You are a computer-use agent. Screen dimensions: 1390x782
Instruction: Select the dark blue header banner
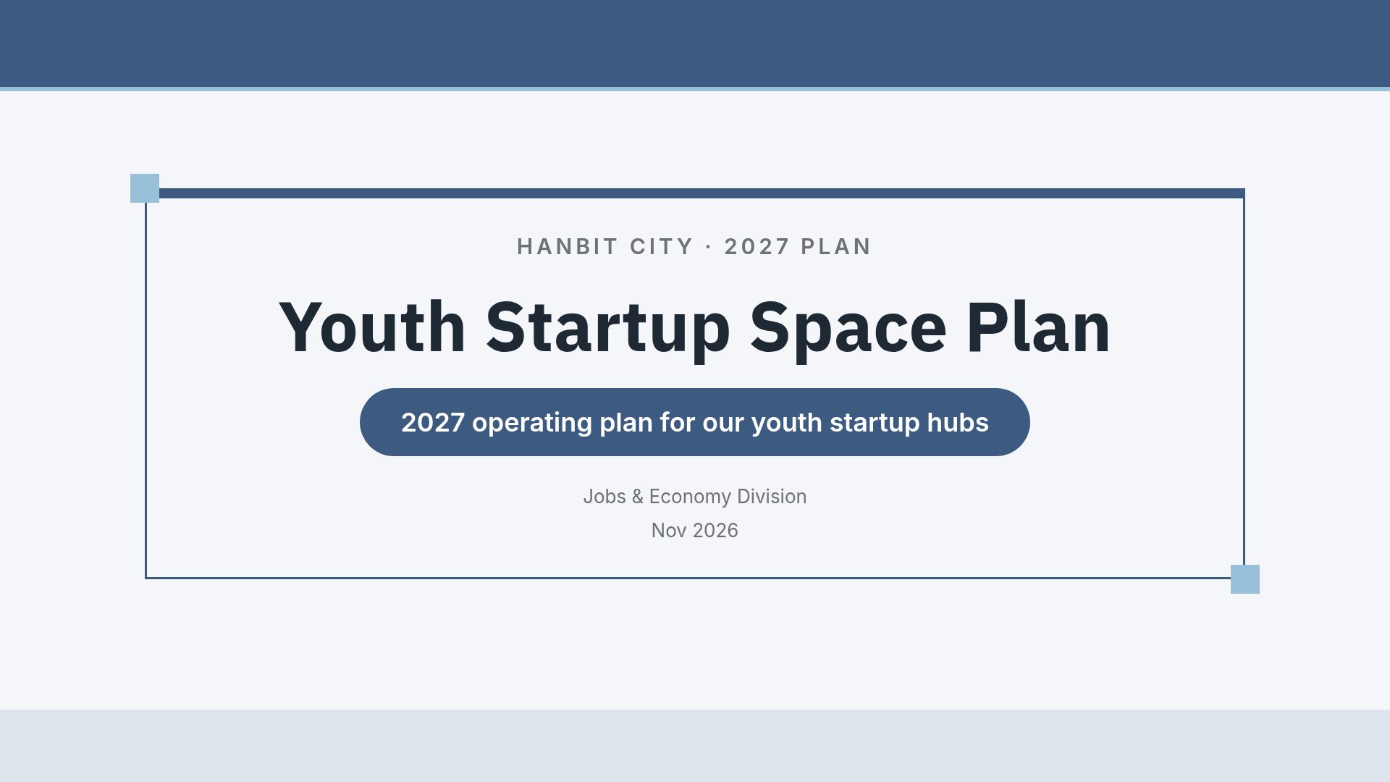coord(695,43)
